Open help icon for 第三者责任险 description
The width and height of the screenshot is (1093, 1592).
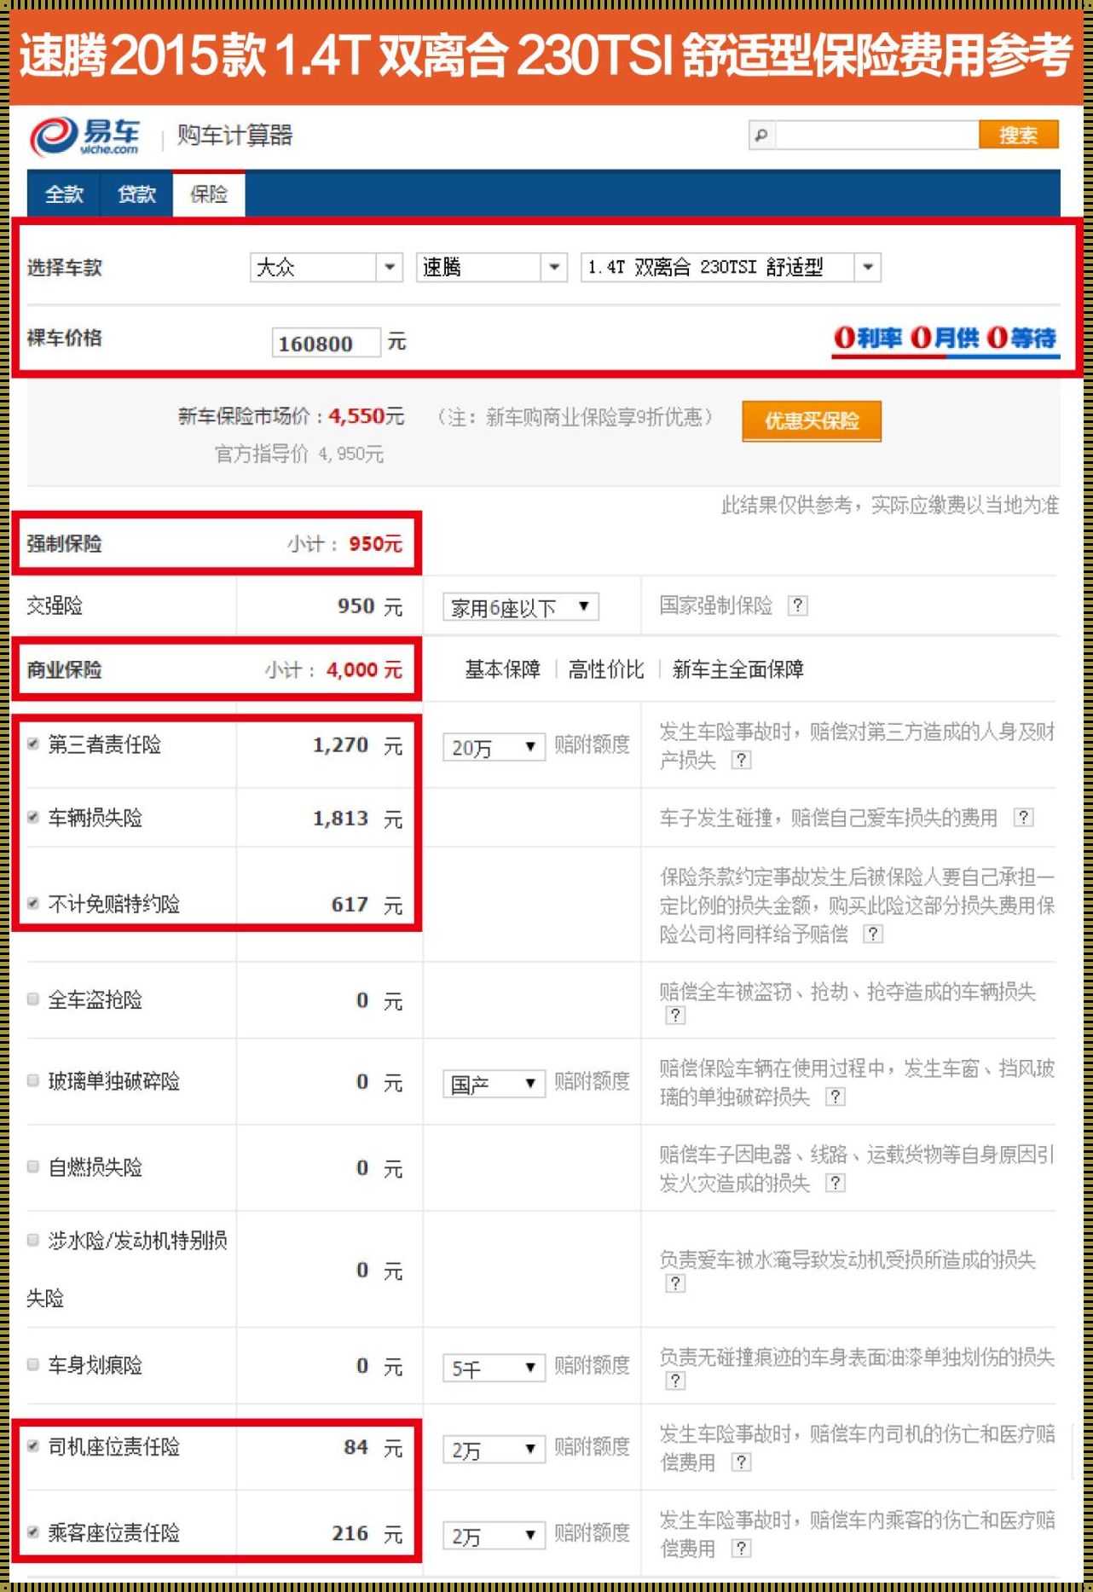tap(742, 760)
